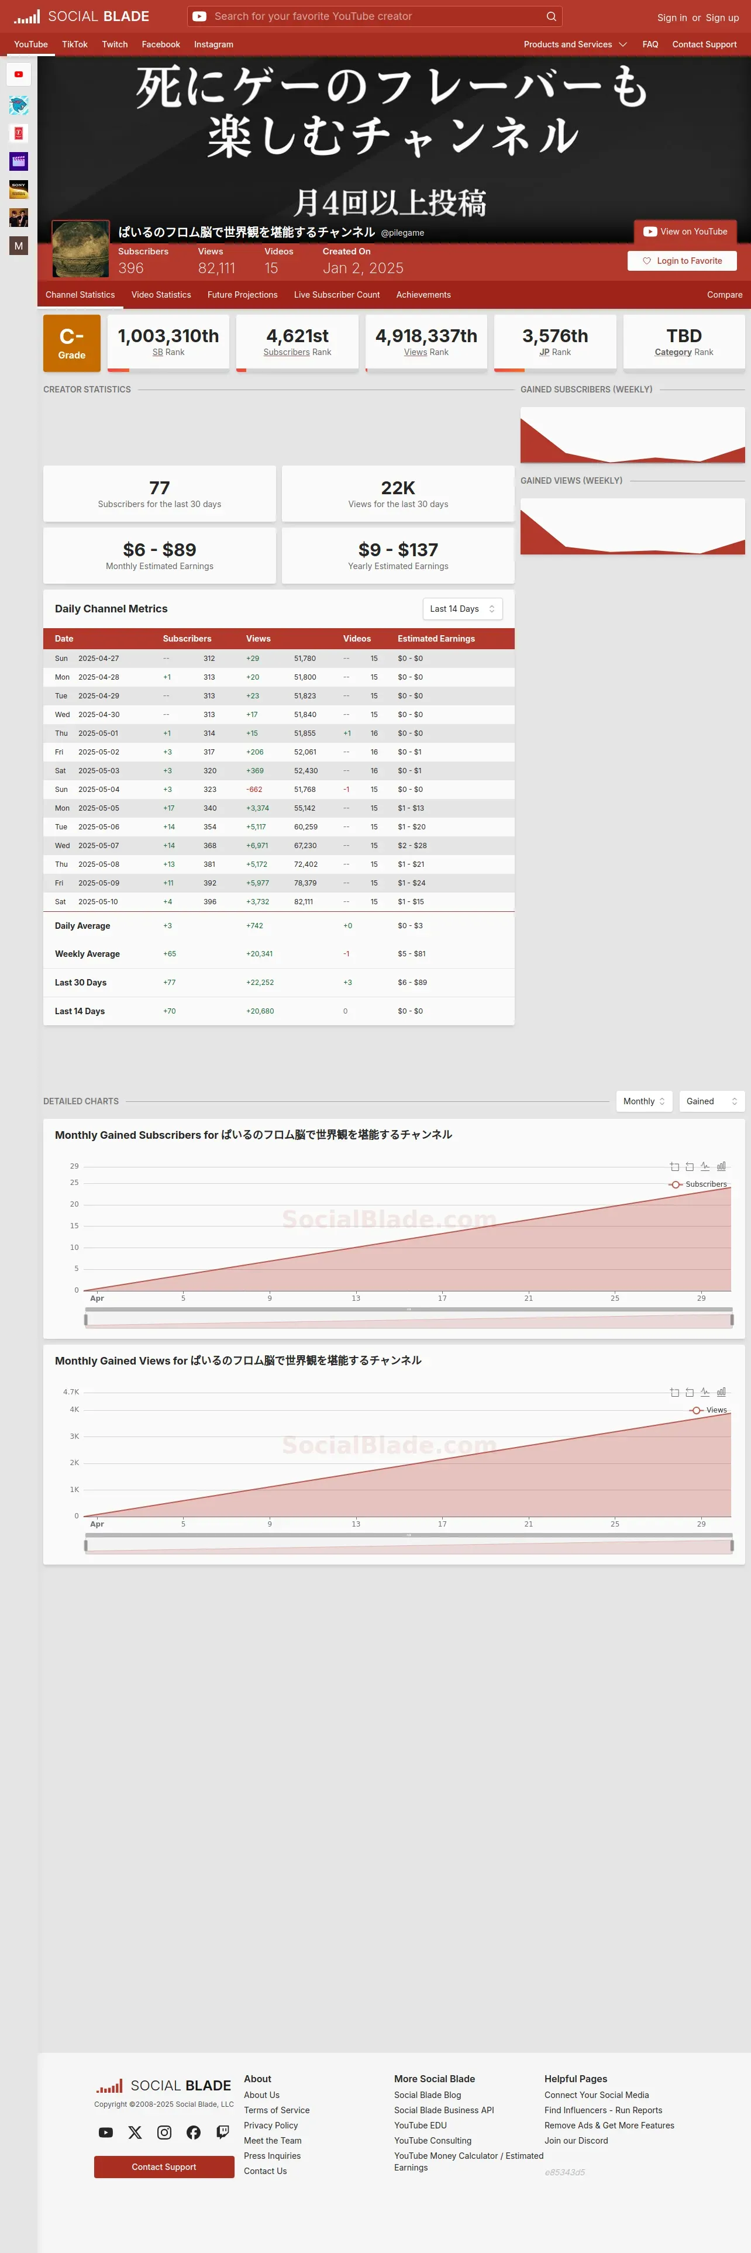This screenshot has height=2253, width=751.
Task: Click left handle of Subscribers chart range slider
Action: tap(85, 1320)
